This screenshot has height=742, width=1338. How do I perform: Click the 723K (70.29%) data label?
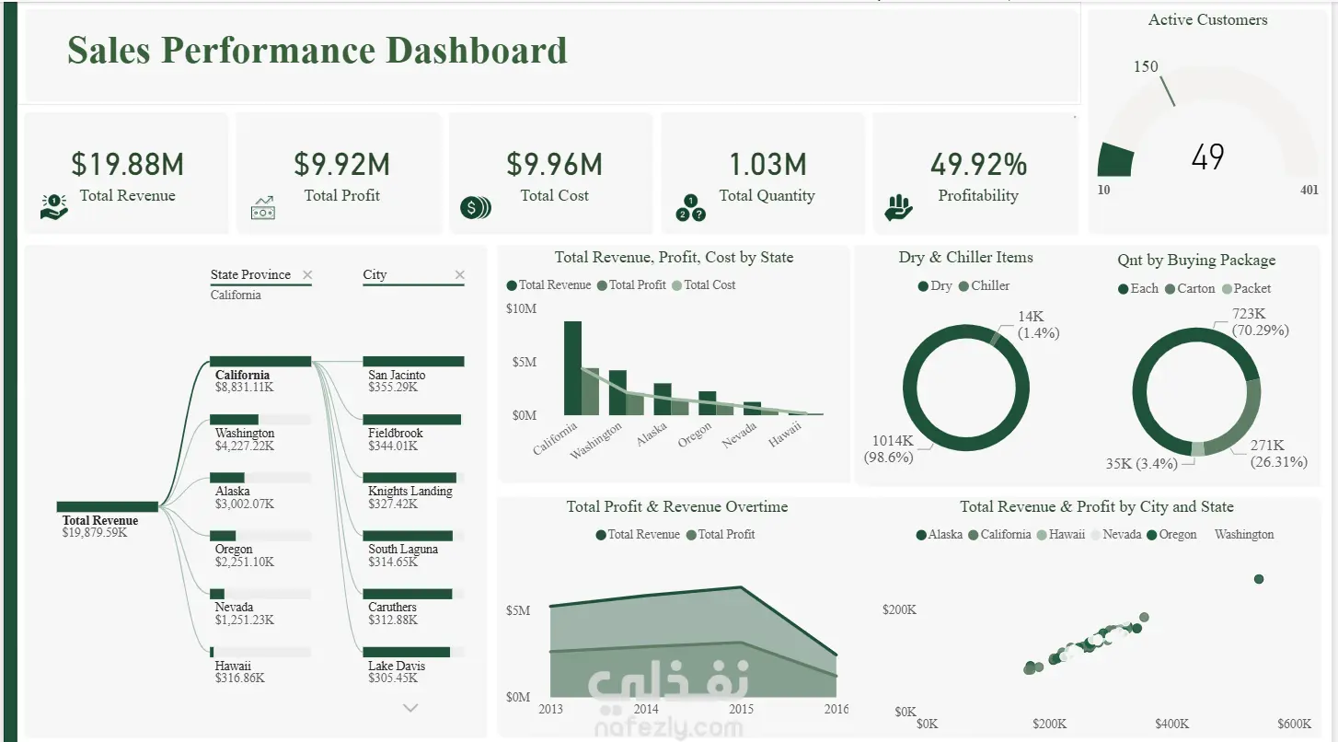coord(1260,322)
